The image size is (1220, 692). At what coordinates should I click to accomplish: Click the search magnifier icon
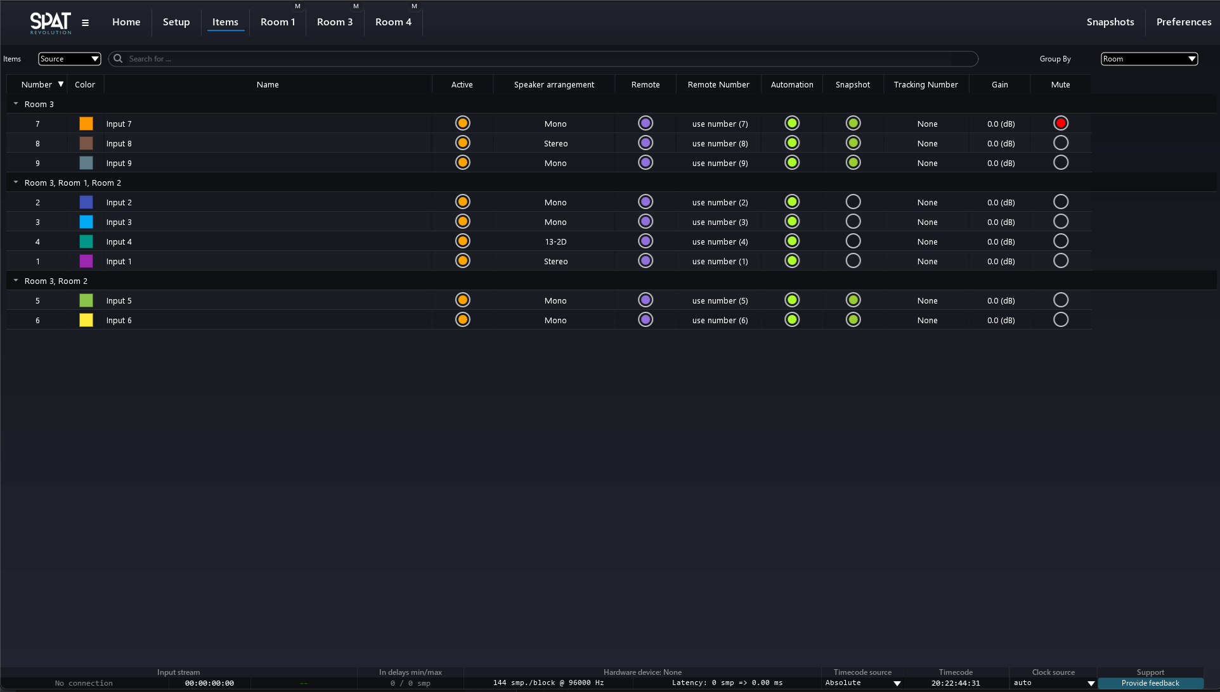(118, 59)
